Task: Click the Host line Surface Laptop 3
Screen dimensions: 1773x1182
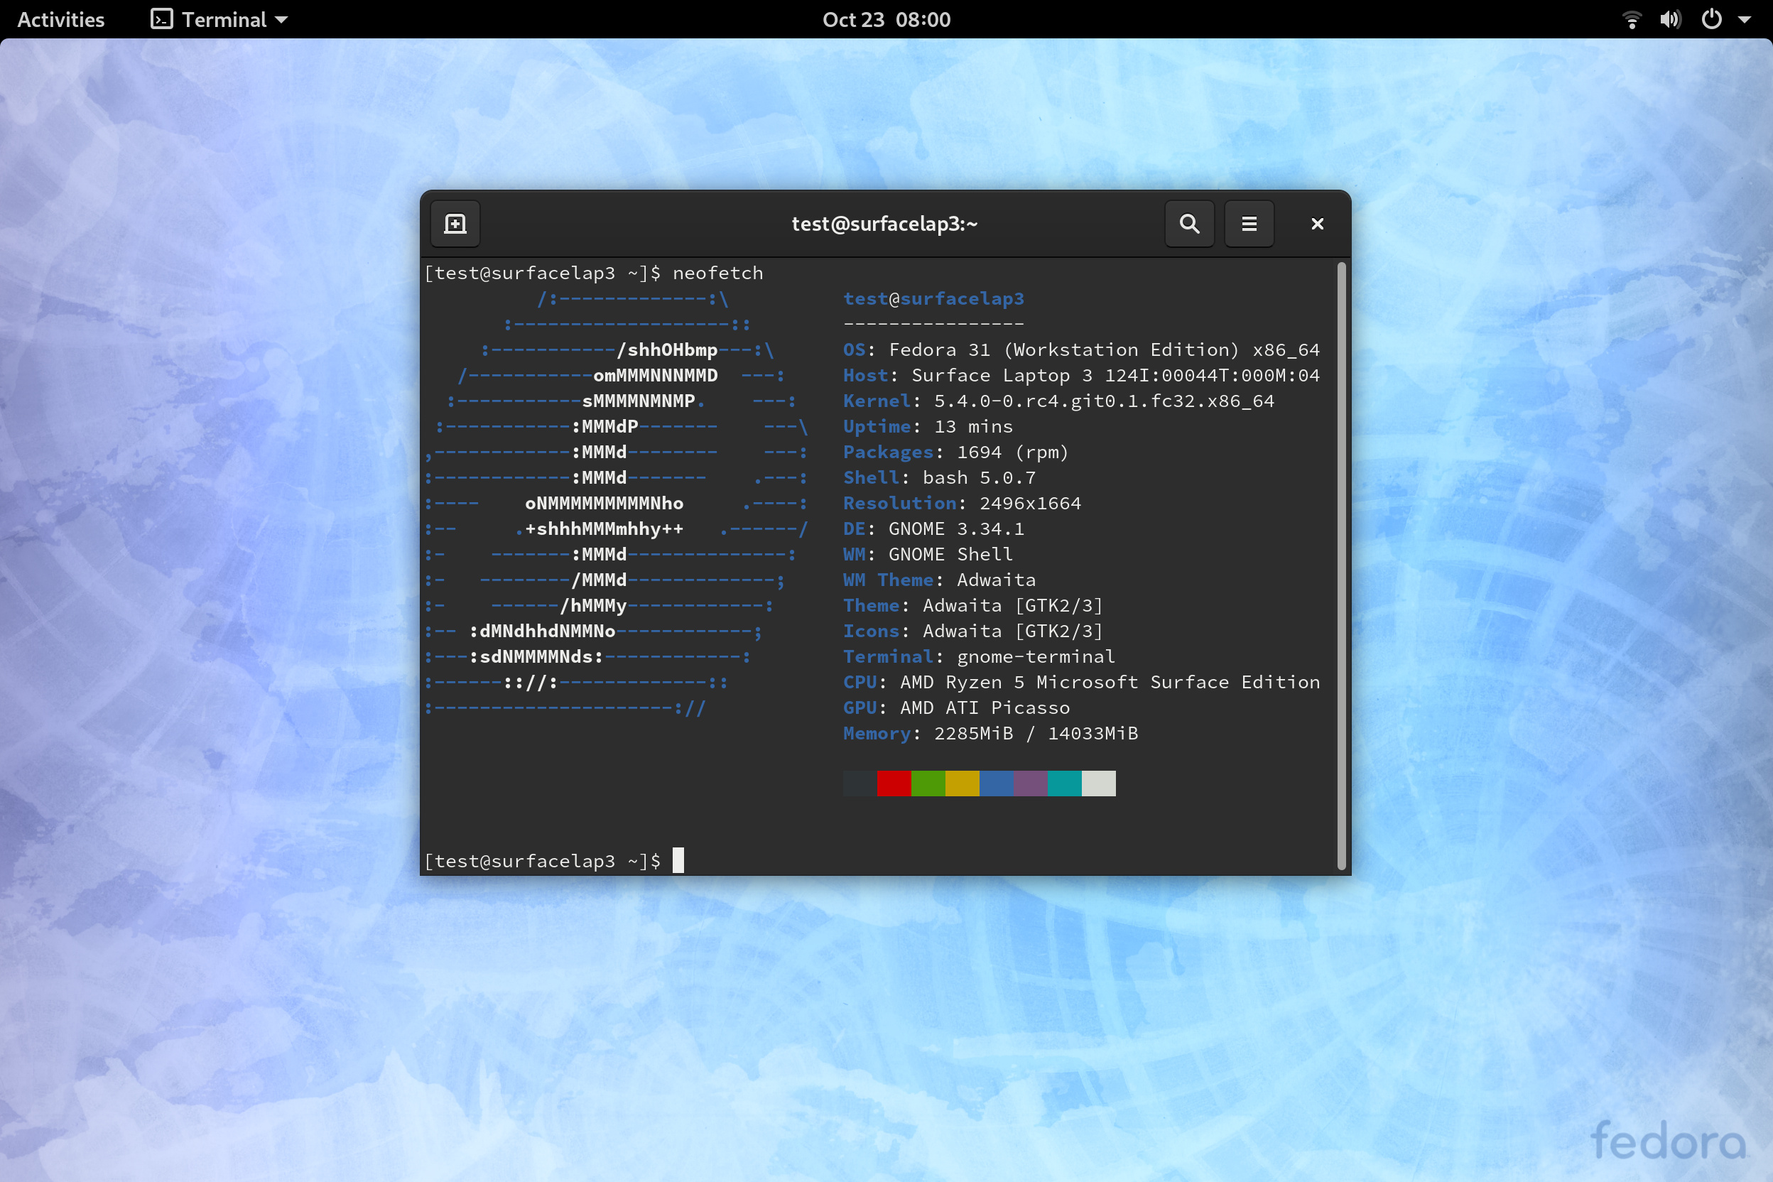Action: pos(1081,375)
